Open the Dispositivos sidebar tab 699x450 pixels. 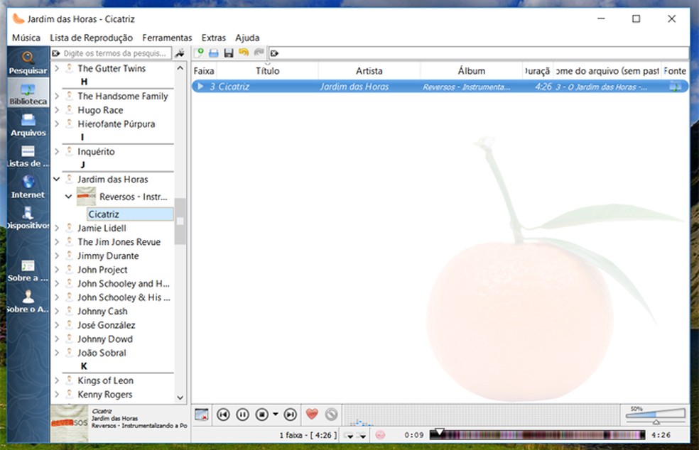click(28, 218)
